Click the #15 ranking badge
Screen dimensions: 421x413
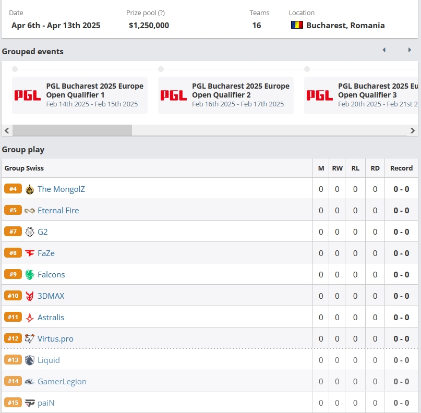click(13, 403)
